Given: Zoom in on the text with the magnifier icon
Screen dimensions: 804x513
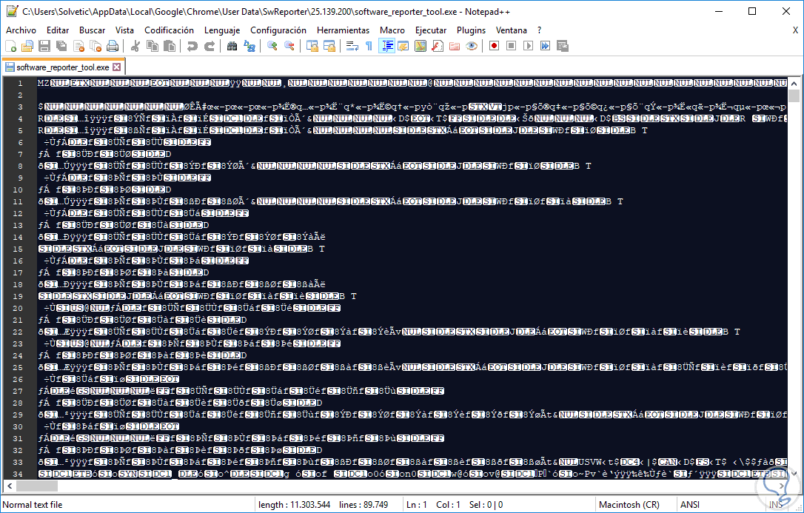Looking at the screenshot, I should click(272, 46).
